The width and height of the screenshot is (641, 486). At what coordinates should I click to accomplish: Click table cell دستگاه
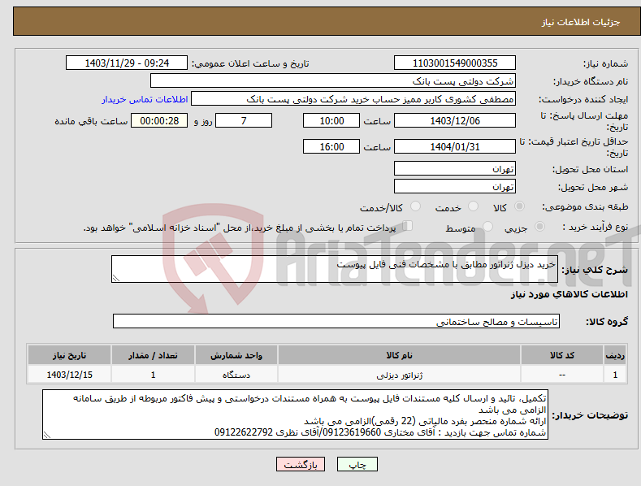click(236, 375)
